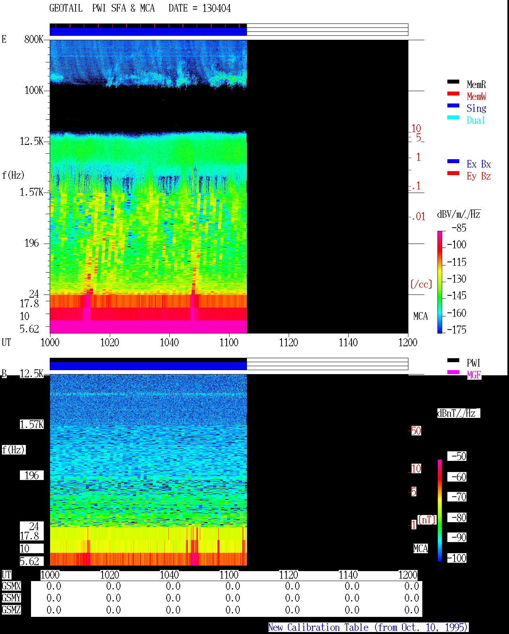
Task: Click the Sing legend label
Action: pyautogui.click(x=476, y=108)
